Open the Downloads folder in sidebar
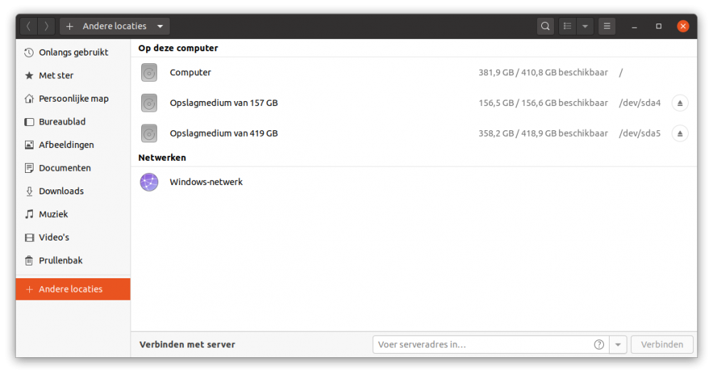This screenshot has width=713, height=375. coord(61,191)
